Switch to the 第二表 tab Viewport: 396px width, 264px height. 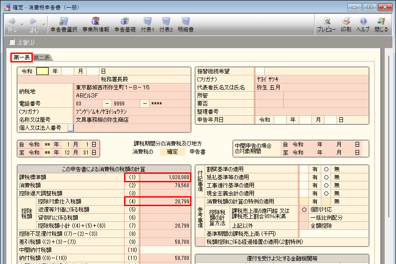pyautogui.click(x=42, y=57)
